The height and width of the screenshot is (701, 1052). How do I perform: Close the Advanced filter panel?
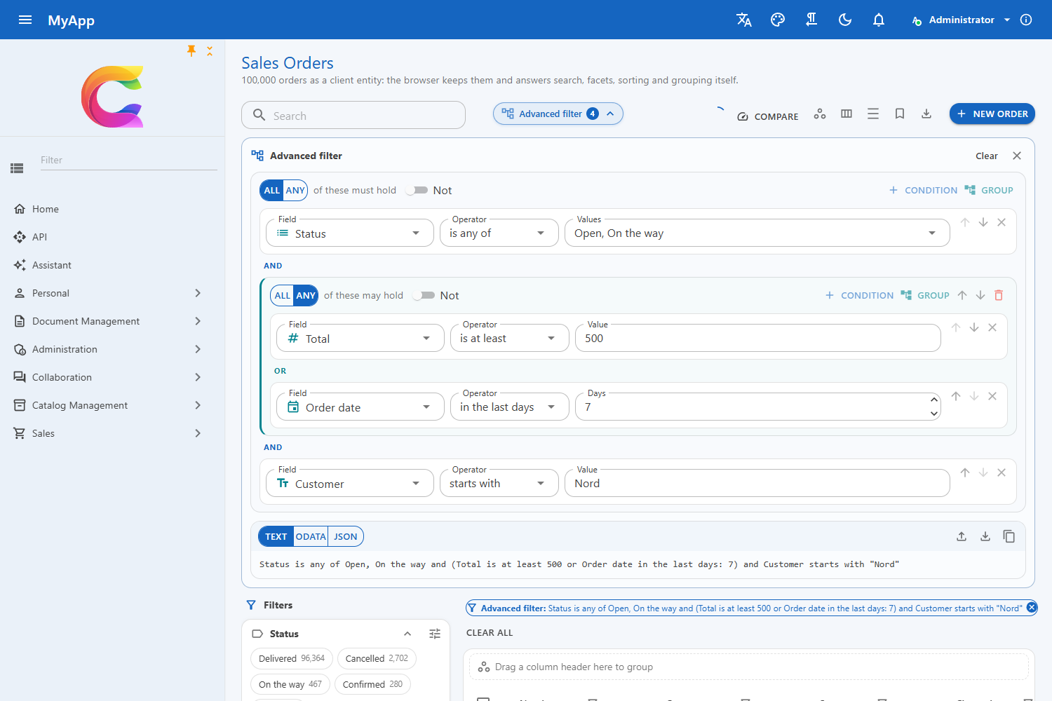tap(1017, 156)
